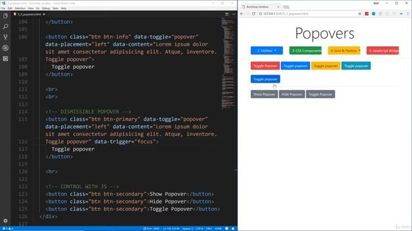Open the Debug view in activity bar
Screen dimensions: 412x231
6,48
